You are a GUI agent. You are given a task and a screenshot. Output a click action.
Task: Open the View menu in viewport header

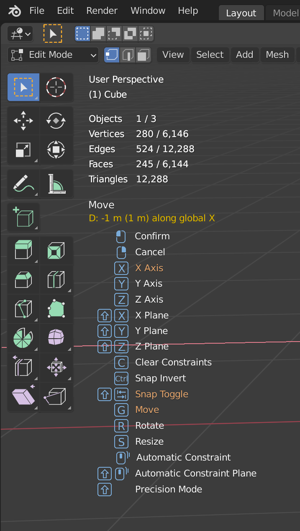pyautogui.click(x=173, y=55)
